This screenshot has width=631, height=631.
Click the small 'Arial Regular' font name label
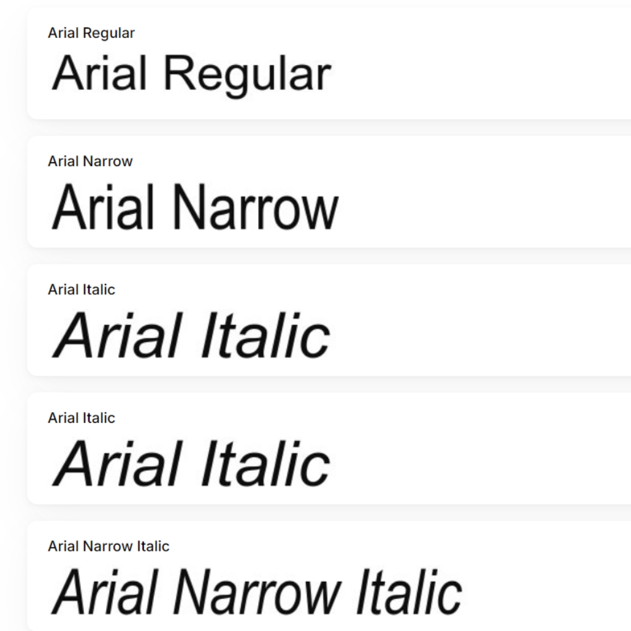coord(91,33)
